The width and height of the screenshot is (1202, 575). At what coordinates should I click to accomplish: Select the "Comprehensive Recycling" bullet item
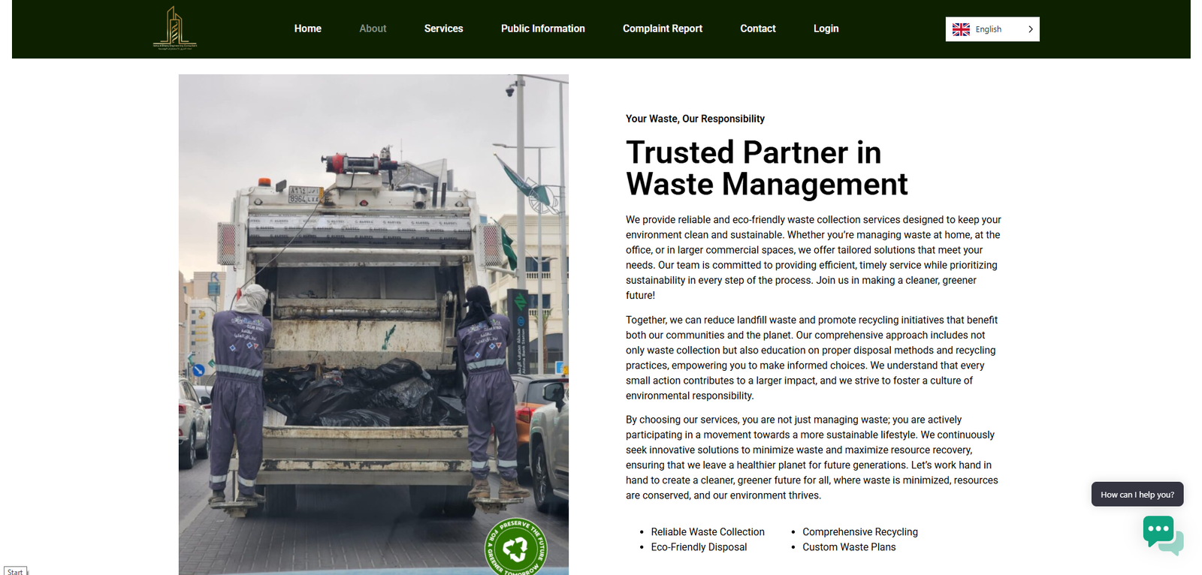pyautogui.click(x=859, y=531)
